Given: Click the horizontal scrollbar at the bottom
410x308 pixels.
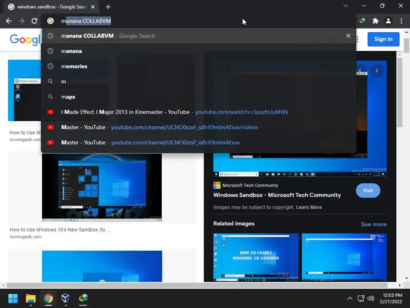Looking at the screenshot, I should [x=197, y=285].
